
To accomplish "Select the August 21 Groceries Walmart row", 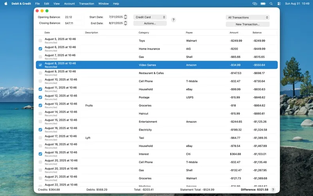I will tap(157, 178).
